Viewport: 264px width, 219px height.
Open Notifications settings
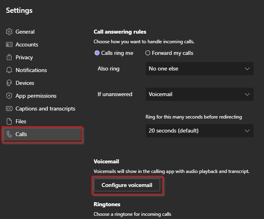point(31,70)
